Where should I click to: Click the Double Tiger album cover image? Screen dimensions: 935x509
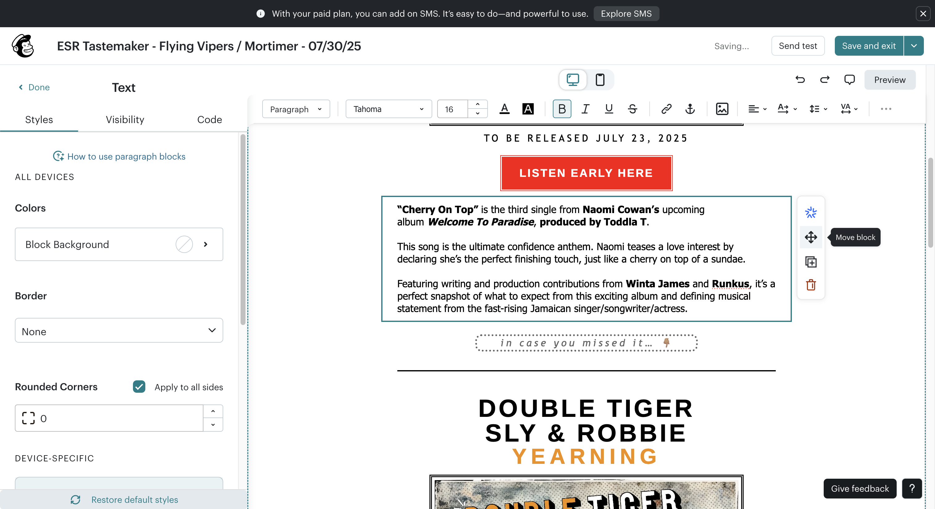[x=586, y=492]
